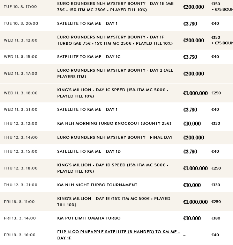The image size is (233, 245).
Task: Select Satellite to KM ME Day 1C
Action: click(89, 57)
